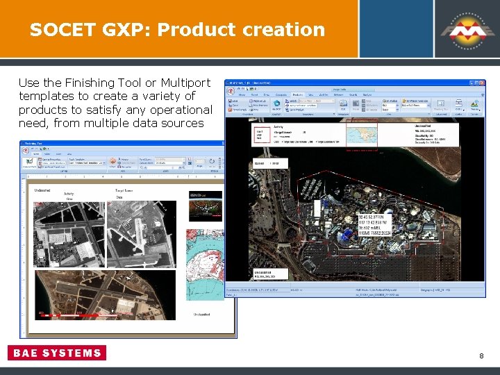Open Finishing Tool window application orb menu
The height and width of the screenshot is (375, 500).
click(x=25, y=150)
